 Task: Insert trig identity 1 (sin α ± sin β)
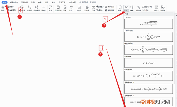149,89
